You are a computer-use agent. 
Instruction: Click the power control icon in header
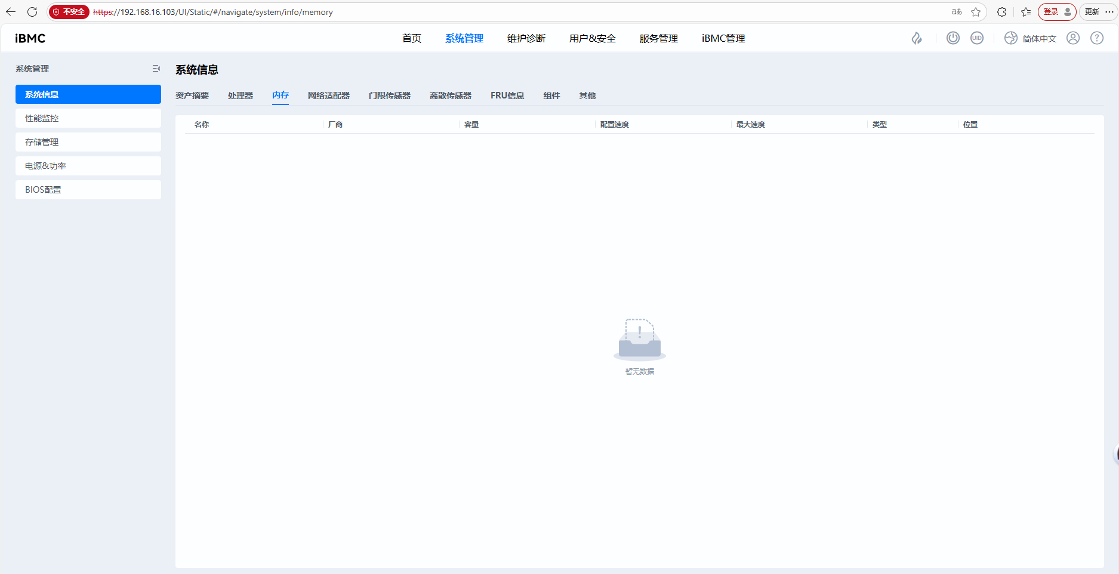point(953,38)
